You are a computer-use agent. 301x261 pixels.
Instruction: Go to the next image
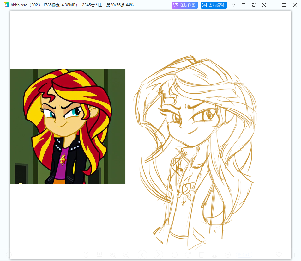(x=158, y=255)
